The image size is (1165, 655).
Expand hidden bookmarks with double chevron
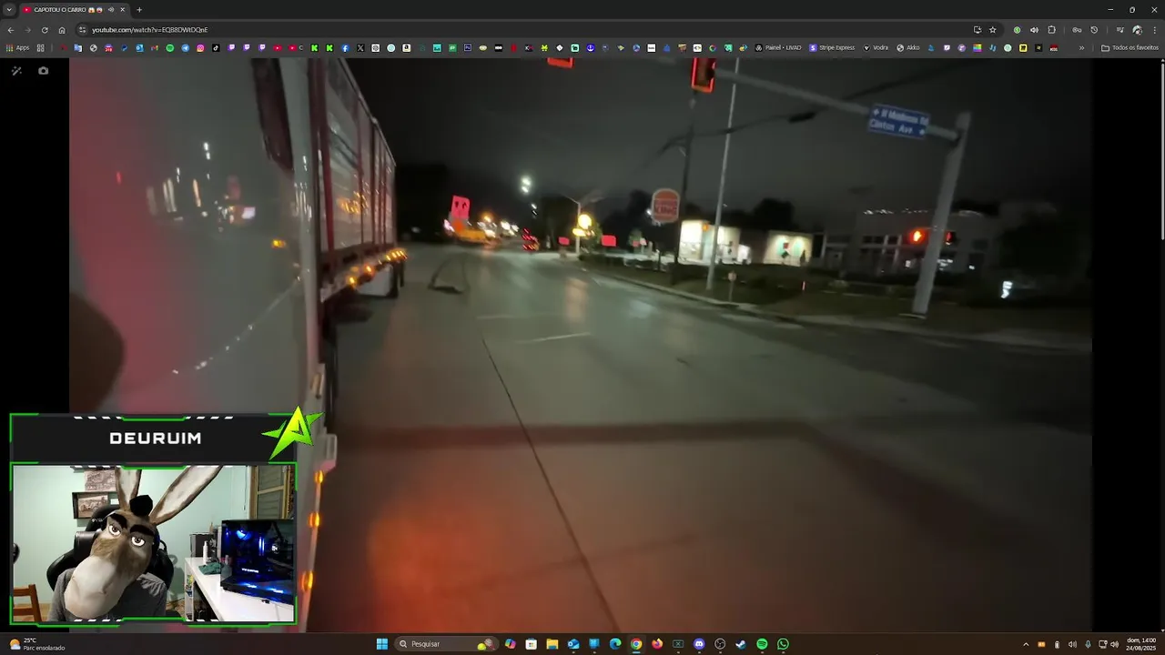(1081, 47)
